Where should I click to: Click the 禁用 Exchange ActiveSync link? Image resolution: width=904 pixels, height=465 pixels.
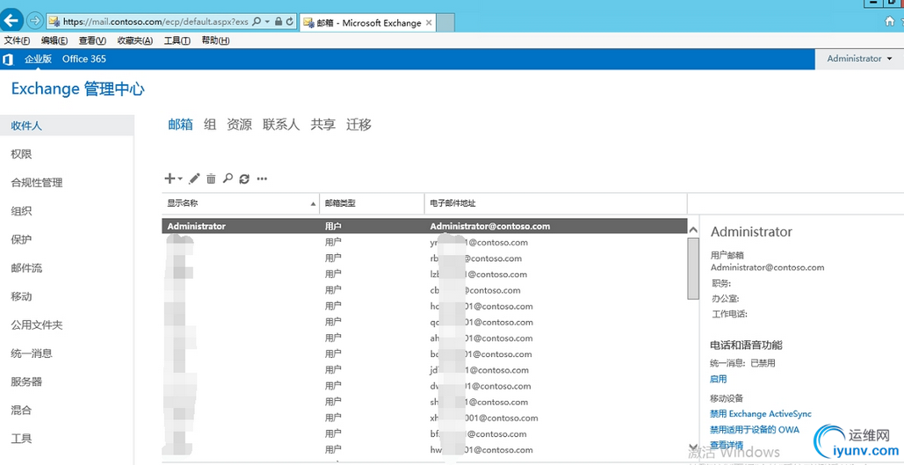[x=761, y=414]
